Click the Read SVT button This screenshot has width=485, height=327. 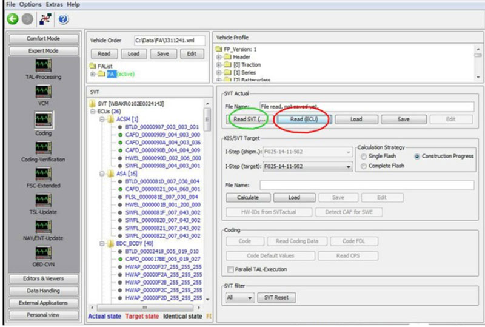(249, 120)
